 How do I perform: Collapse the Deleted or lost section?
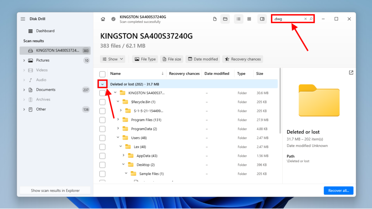(102, 84)
